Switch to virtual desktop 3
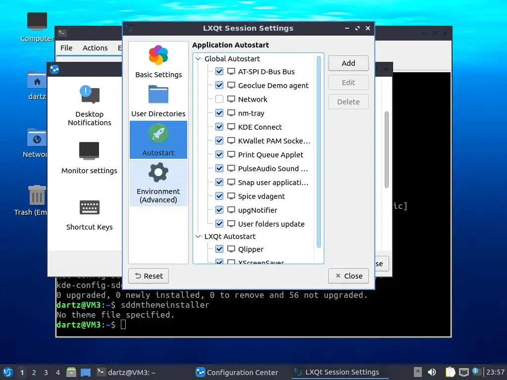The height and width of the screenshot is (380, 507). pos(46,373)
